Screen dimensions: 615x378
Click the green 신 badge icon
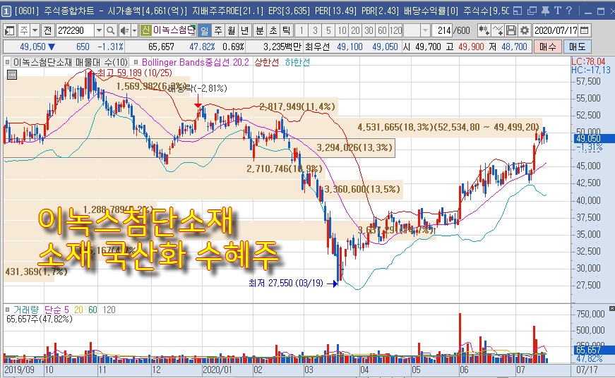[x=145, y=30]
